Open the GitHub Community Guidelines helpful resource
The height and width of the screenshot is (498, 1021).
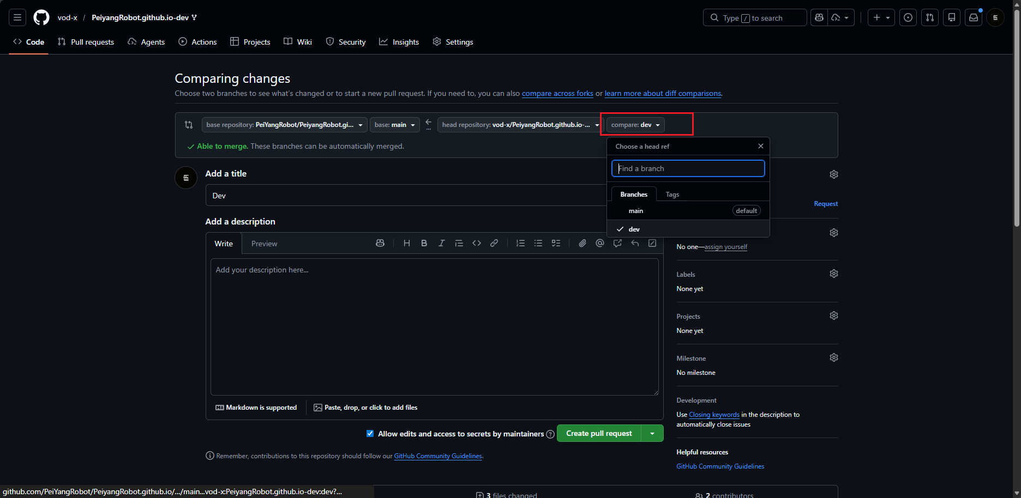720,466
